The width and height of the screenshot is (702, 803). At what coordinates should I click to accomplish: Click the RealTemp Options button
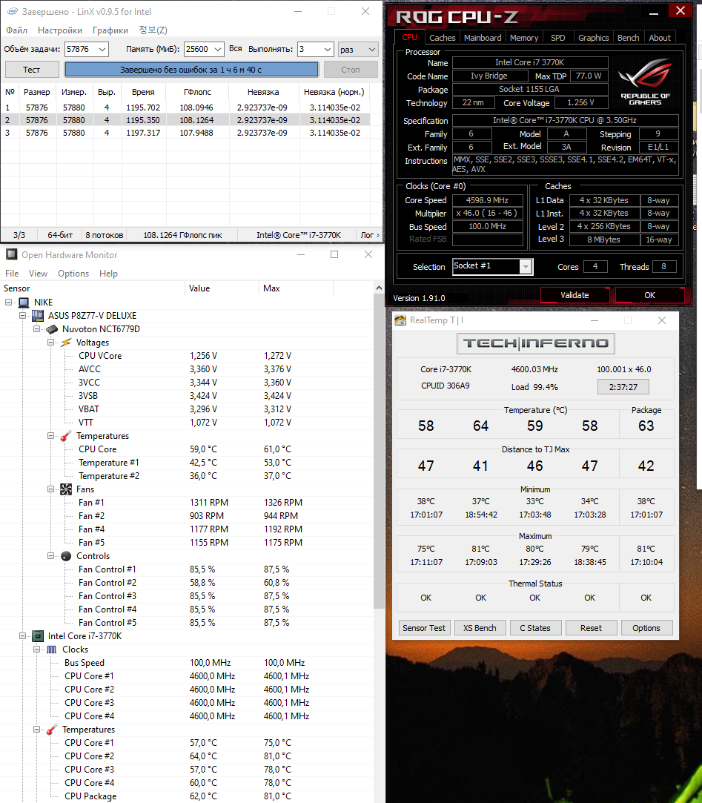pos(646,628)
